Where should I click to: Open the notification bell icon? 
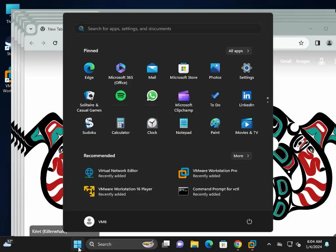327,244
